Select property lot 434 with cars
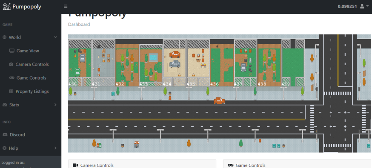 [x=175, y=63]
